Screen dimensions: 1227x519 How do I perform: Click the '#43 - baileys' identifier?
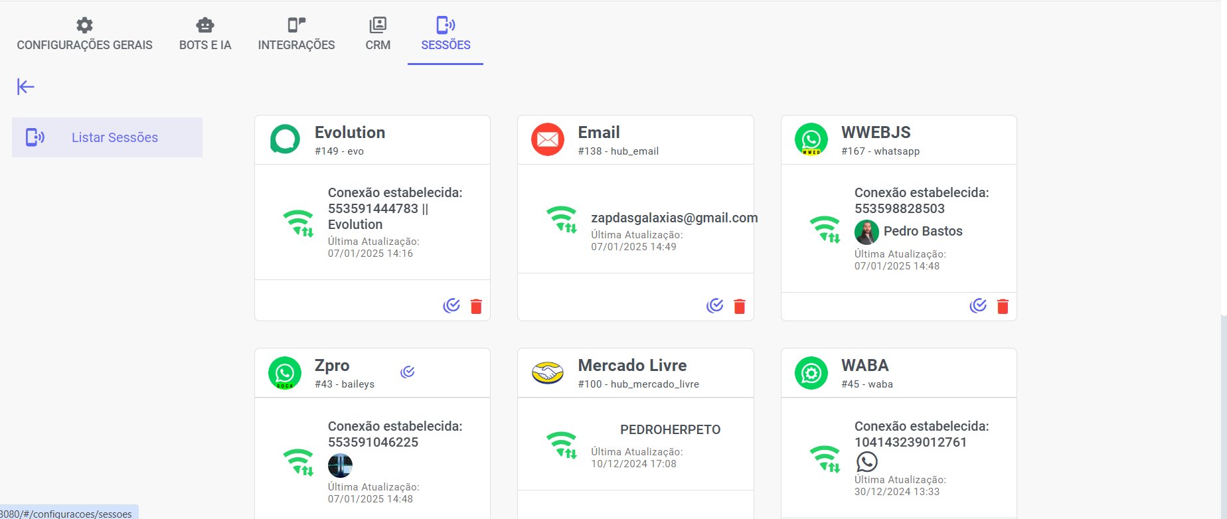pyautogui.click(x=345, y=384)
